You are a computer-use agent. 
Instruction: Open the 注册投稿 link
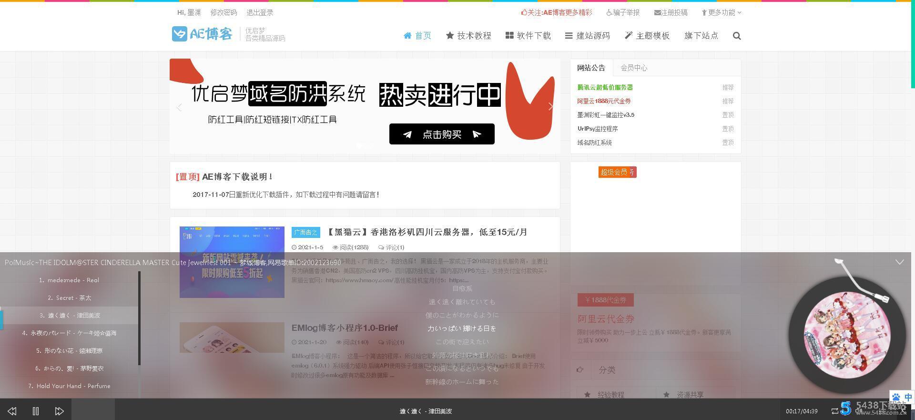[x=671, y=13]
